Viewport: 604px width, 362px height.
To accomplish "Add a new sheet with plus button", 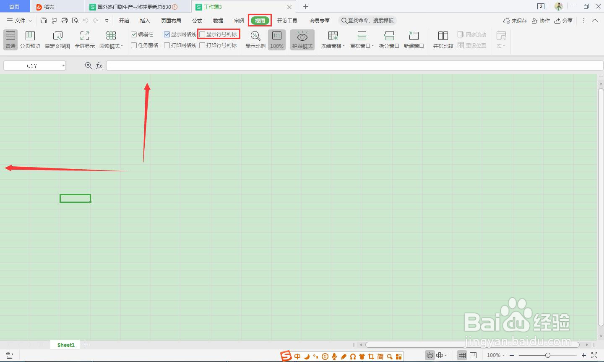I will coord(85,345).
